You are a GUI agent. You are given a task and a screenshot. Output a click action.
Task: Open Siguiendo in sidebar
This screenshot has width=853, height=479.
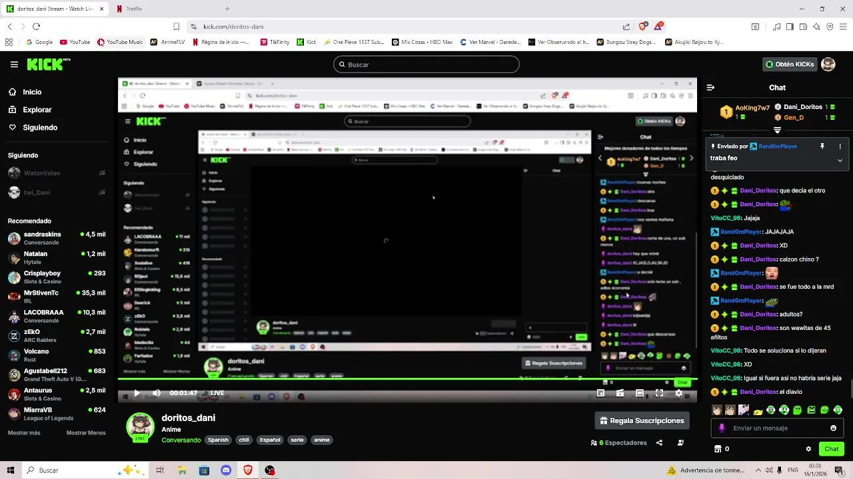click(33, 128)
